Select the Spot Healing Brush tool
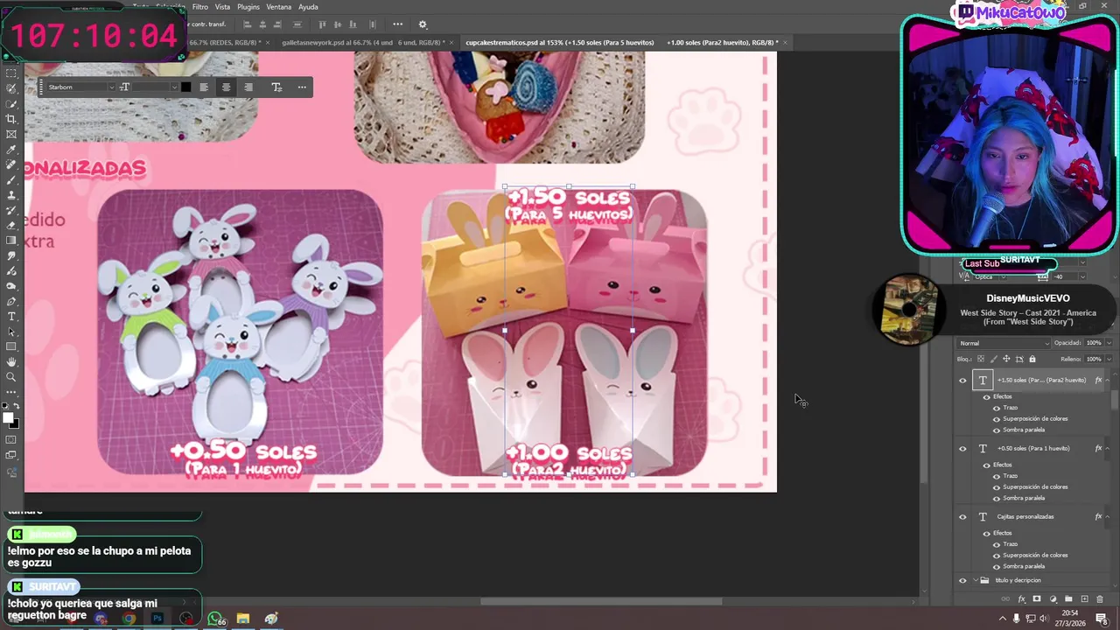 coord(11,164)
